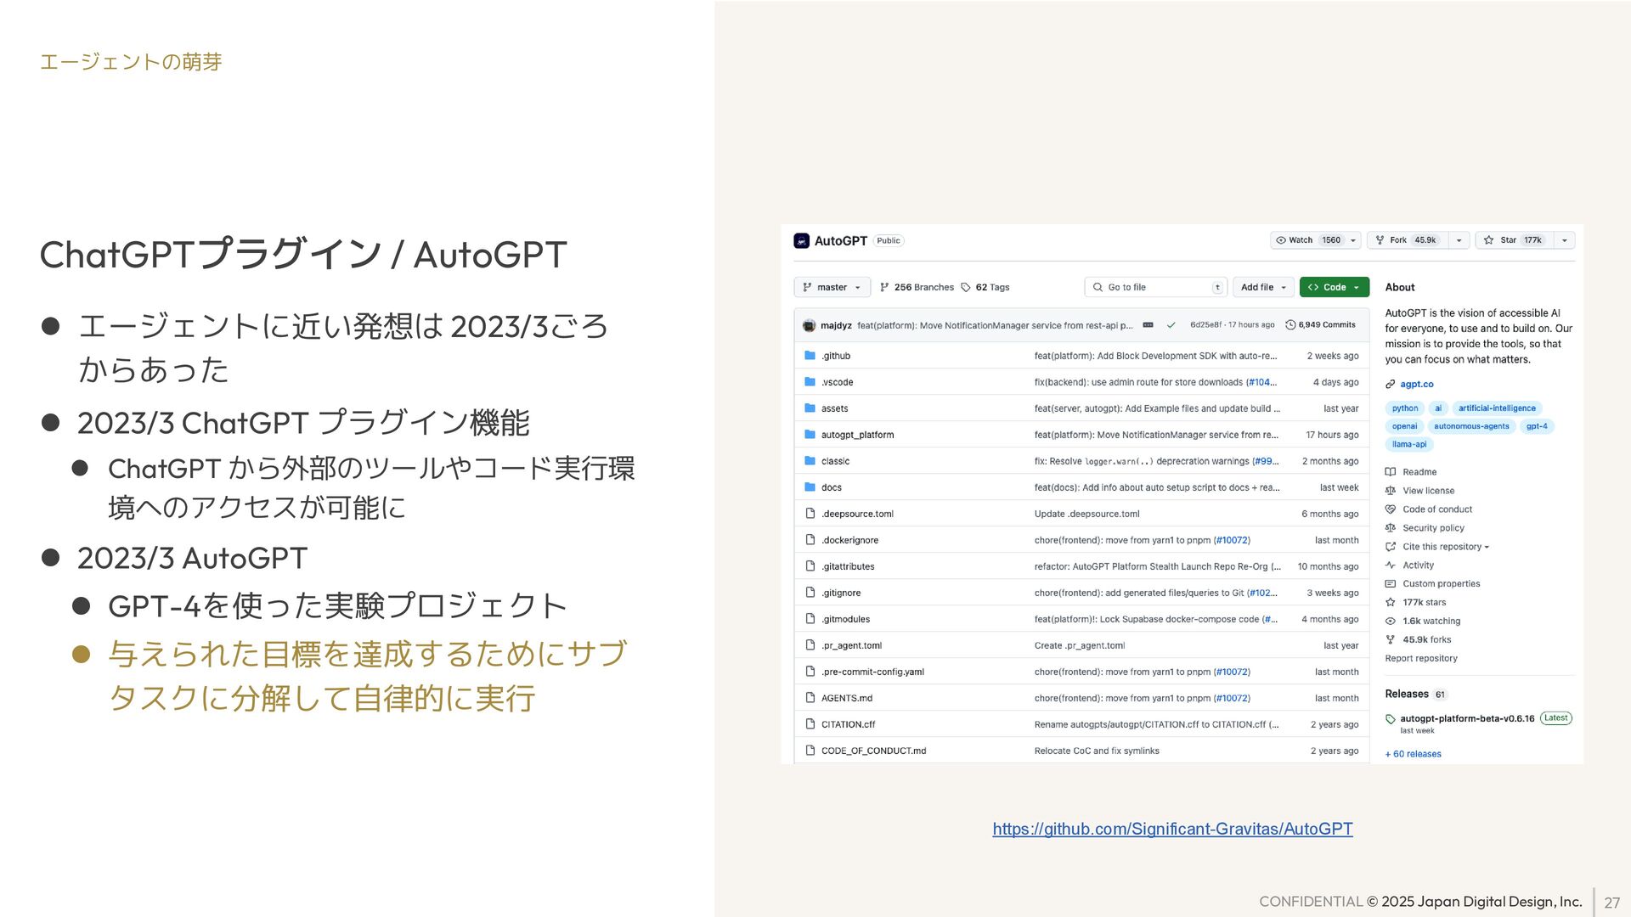Open the + 60 releases link
The height and width of the screenshot is (917, 1631).
coord(1413,754)
